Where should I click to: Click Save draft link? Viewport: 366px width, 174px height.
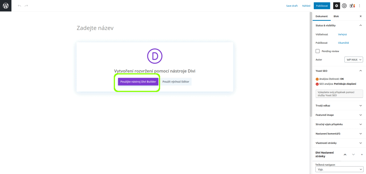pos(292,6)
